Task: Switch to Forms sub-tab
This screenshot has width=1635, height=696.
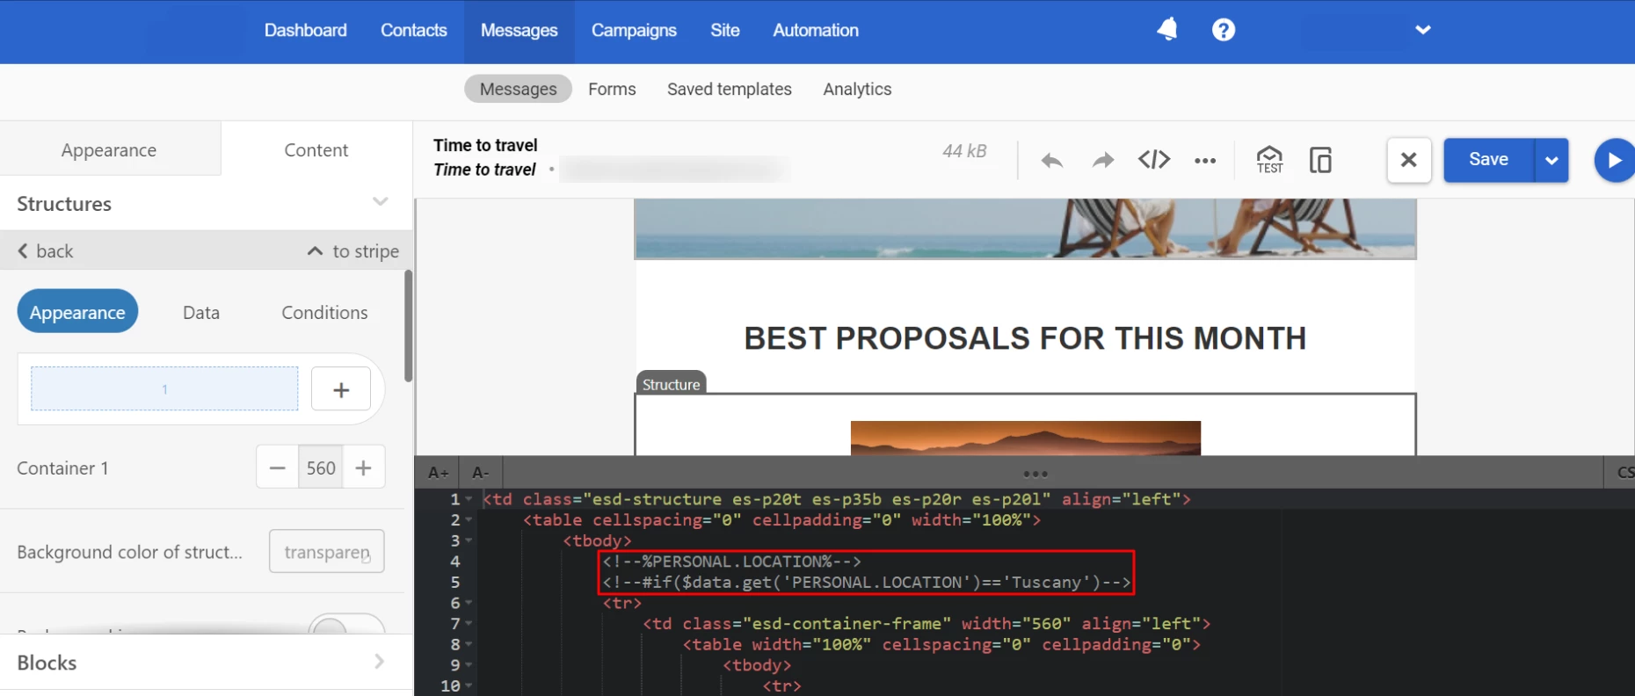Action: pyautogui.click(x=612, y=89)
